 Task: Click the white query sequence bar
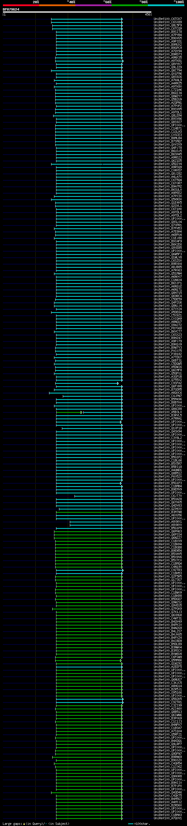point(77,12)
